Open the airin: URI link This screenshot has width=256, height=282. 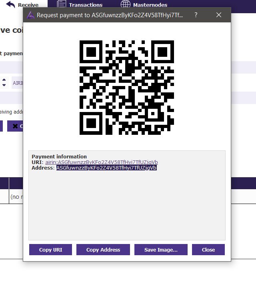(x=102, y=162)
